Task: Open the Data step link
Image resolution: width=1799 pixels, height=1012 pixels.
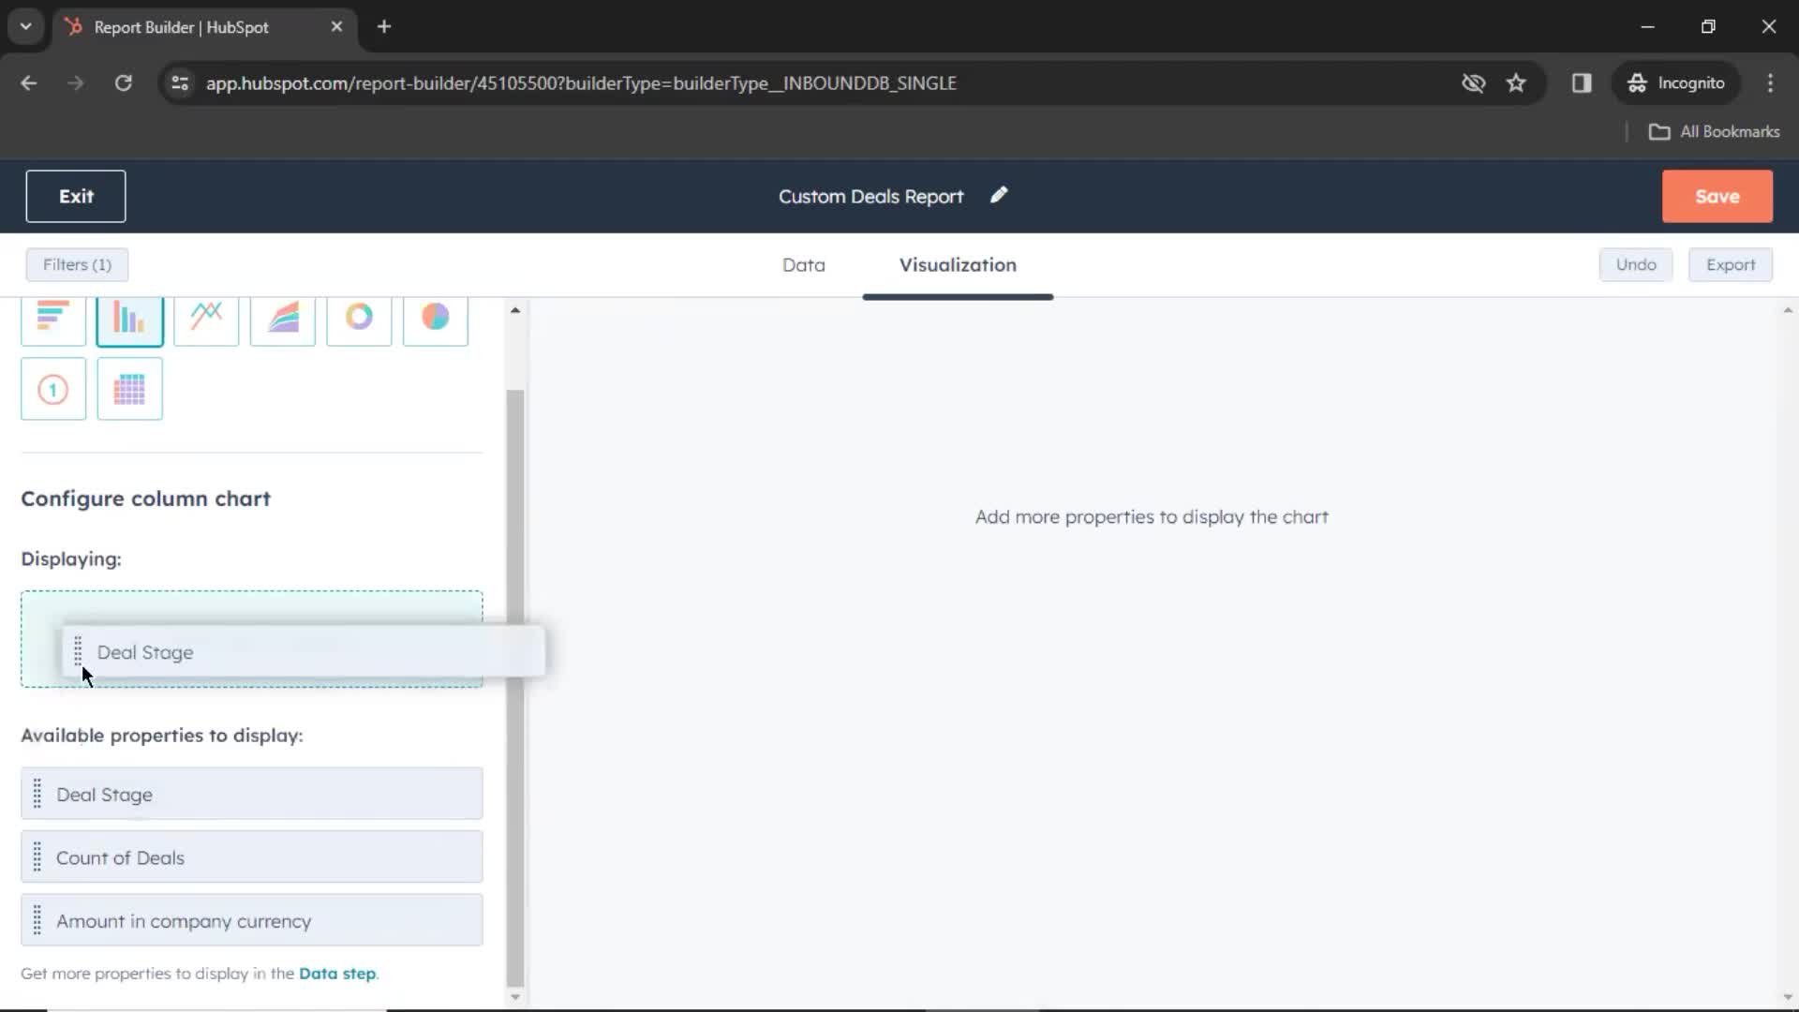Action: [337, 973]
